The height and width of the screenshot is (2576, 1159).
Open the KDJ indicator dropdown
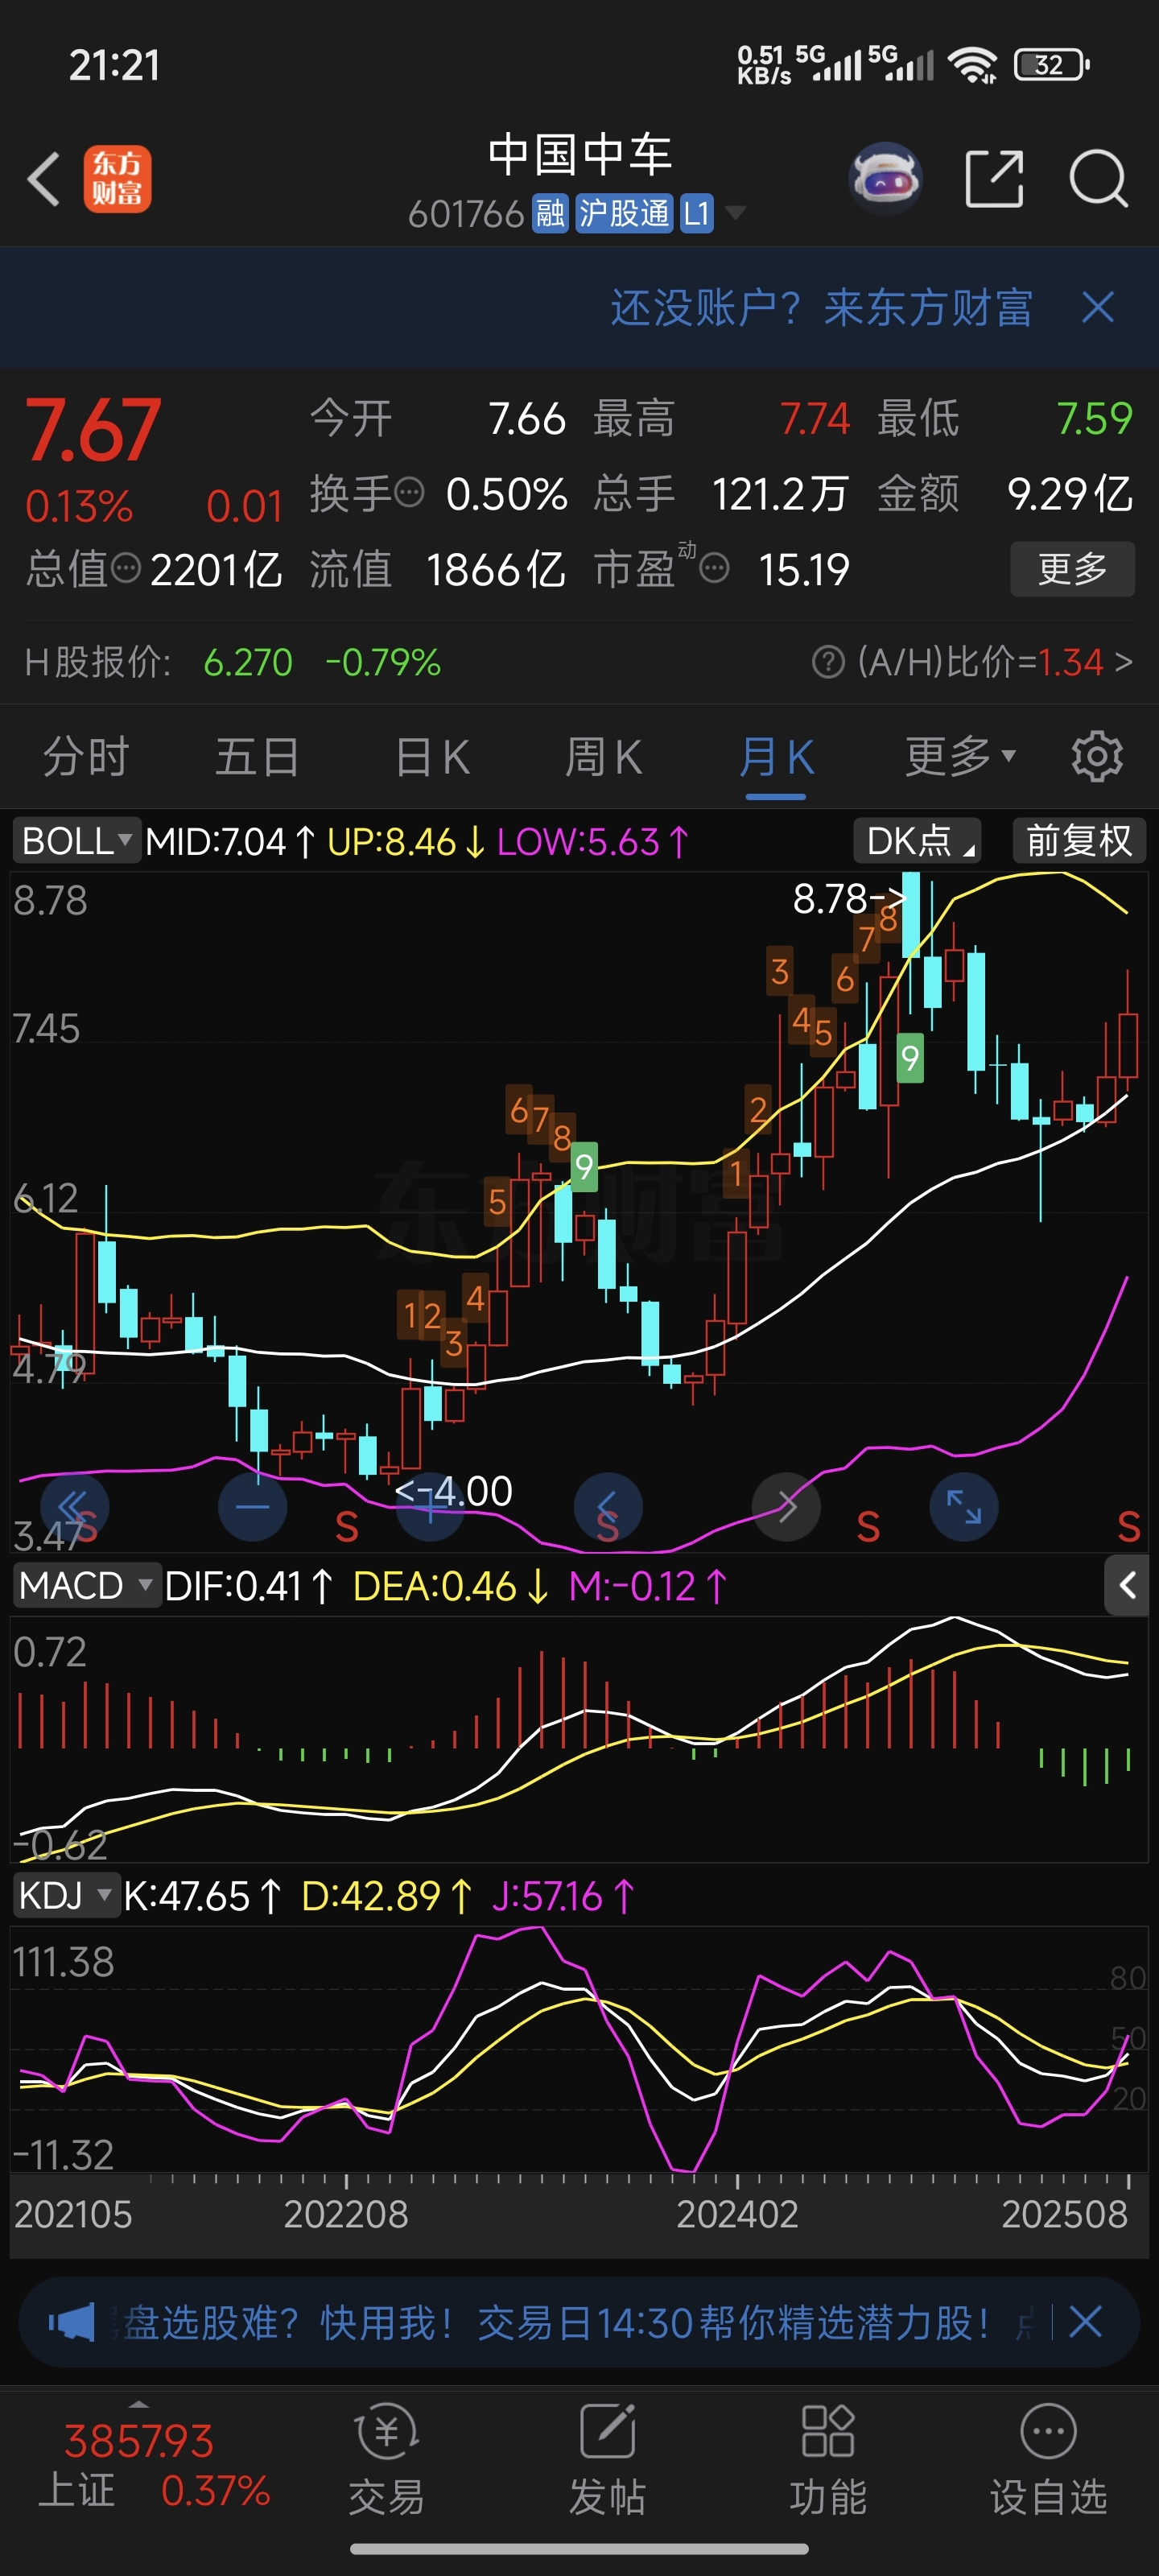pyautogui.click(x=66, y=1895)
